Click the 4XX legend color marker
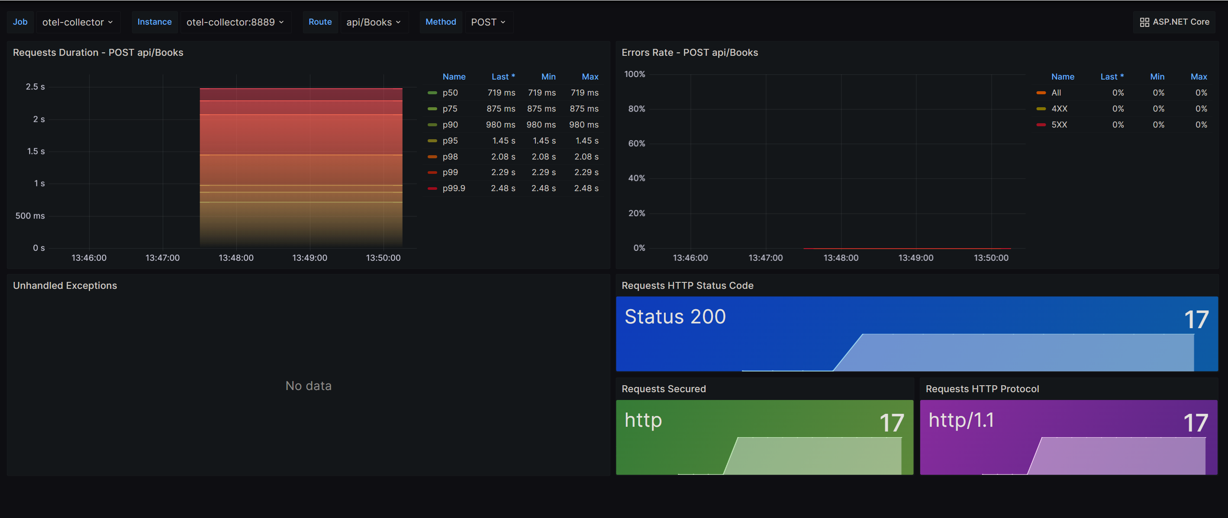The image size is (1228, 518). (1041, 109)
